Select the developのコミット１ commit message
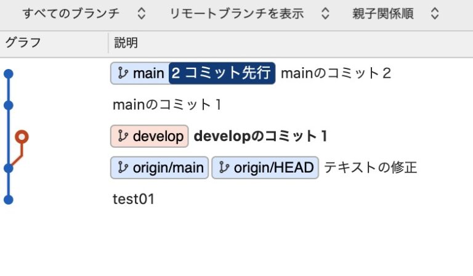The image size is (473, 276). pyautogui.click(x=261, y=136)
